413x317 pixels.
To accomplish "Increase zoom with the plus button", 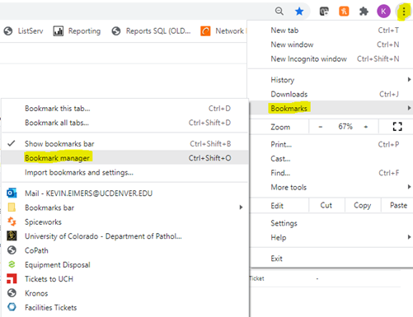I will 366,127.
